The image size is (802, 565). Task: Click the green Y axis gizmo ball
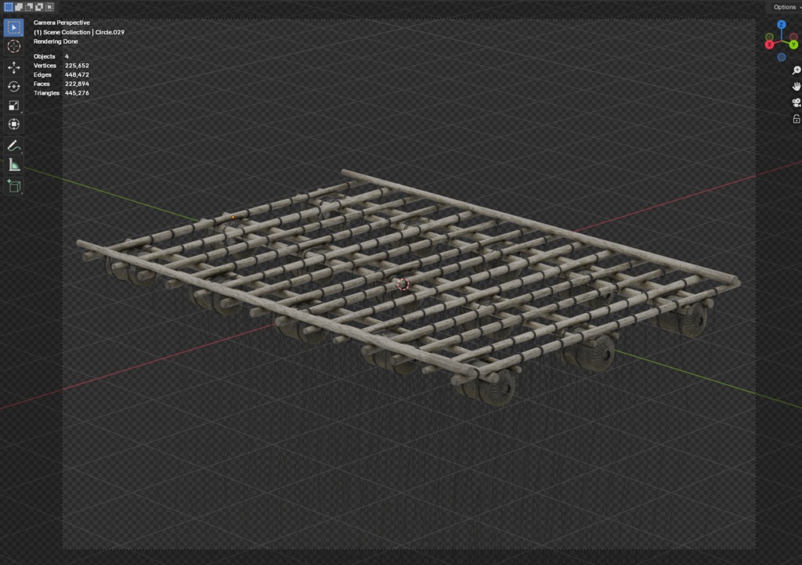793,45
